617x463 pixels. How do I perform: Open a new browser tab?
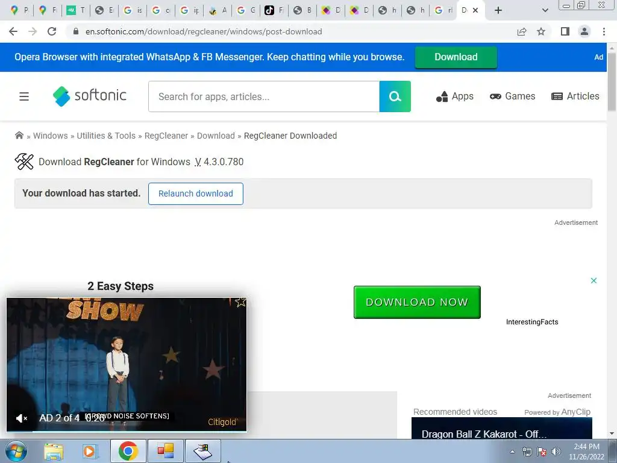coord(498,10)
